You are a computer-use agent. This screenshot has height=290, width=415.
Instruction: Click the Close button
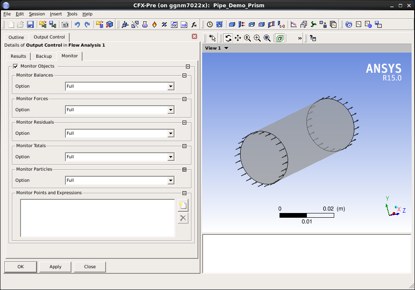(90, 267)
